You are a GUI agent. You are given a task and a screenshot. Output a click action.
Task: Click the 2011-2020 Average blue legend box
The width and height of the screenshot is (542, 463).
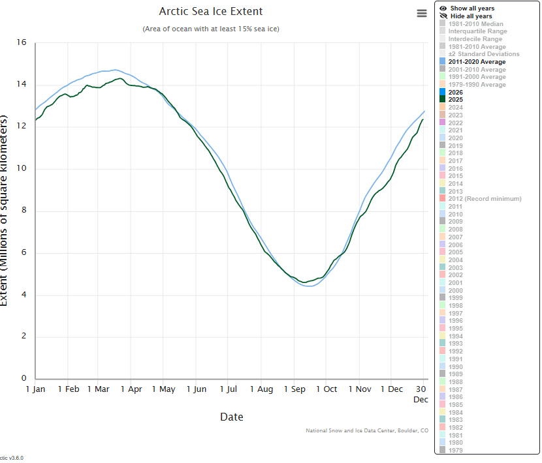click(x=443, y=62)
